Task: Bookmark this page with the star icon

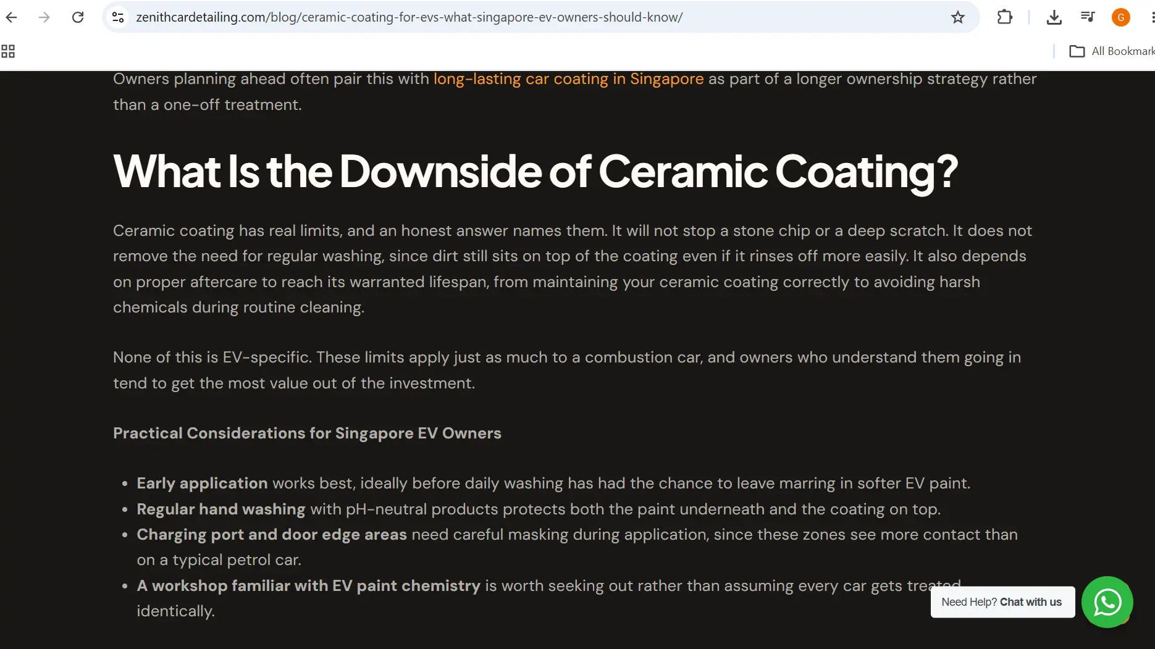Action: 957,17
